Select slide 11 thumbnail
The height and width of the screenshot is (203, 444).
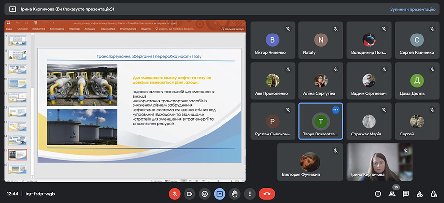(18, 98)
